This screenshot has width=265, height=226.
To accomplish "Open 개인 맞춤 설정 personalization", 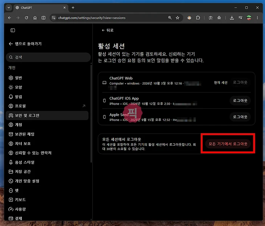I will 47,181.
